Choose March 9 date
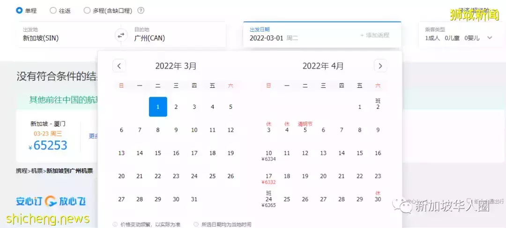The height and width of the screenshot is (228, 506). 176,130
